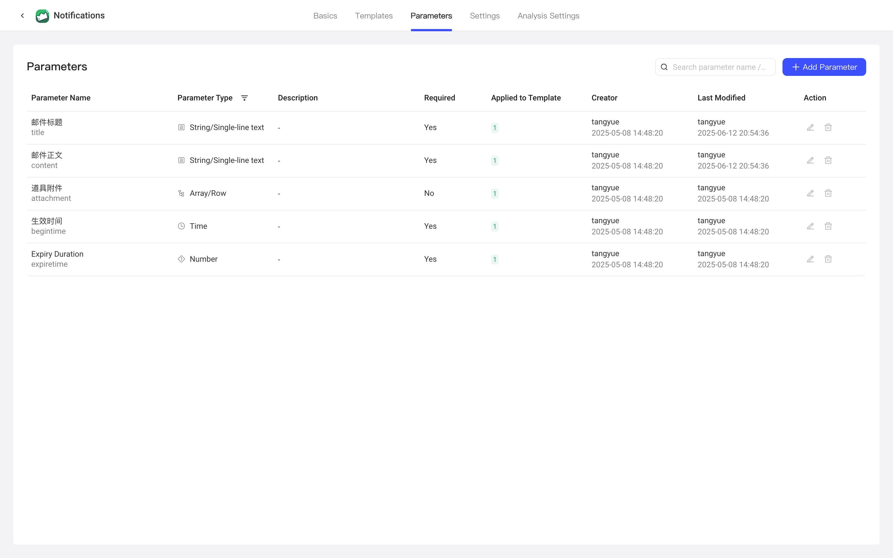This screenshot has height=558, width=893.
Task: Click the 邮件正文 parameter name
Action: [x=47, y=155]
